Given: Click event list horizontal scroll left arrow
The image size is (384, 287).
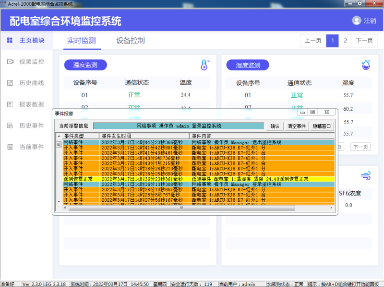Looking at the screenshot, I should [x=65, y=208].
